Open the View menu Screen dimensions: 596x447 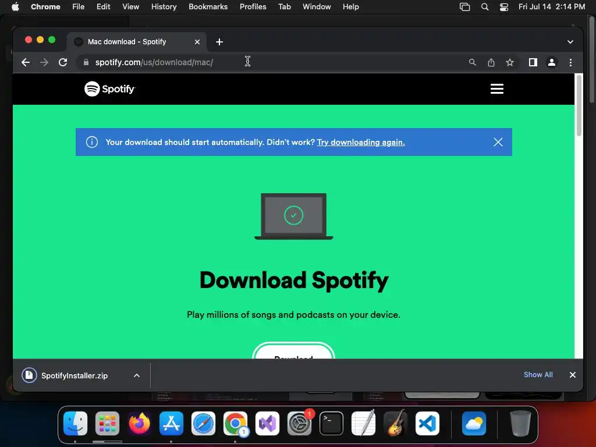click(x=131, y=7)
